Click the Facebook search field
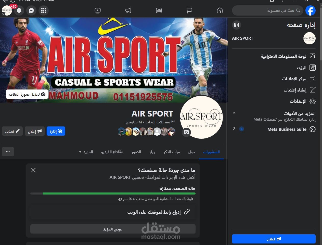 (x=268, y=10)
